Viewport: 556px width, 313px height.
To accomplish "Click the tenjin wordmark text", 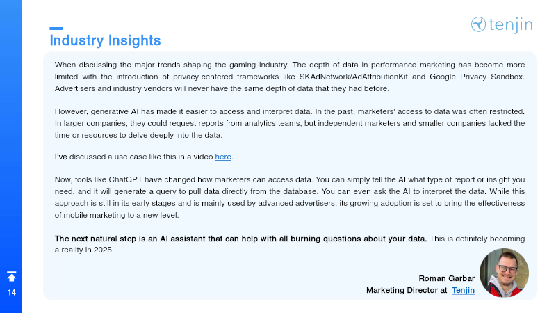I will tap(511, 25).
